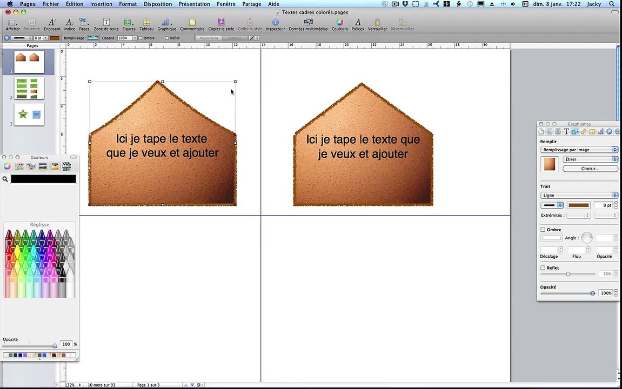Apply Indice subscript formatting
This screenshot has width=622, height=389.
pyautogui.click(x=69, y=25)
